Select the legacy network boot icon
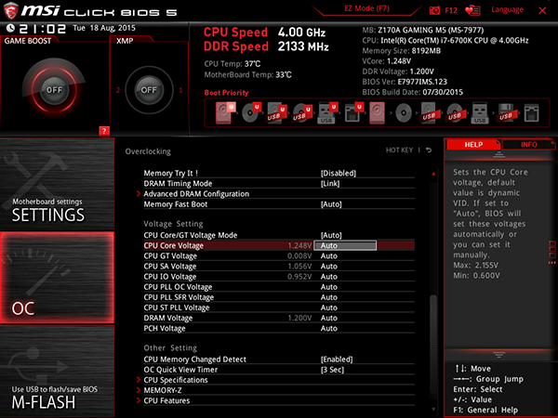Viewport: 558px width, 418px height. (531, 113)
